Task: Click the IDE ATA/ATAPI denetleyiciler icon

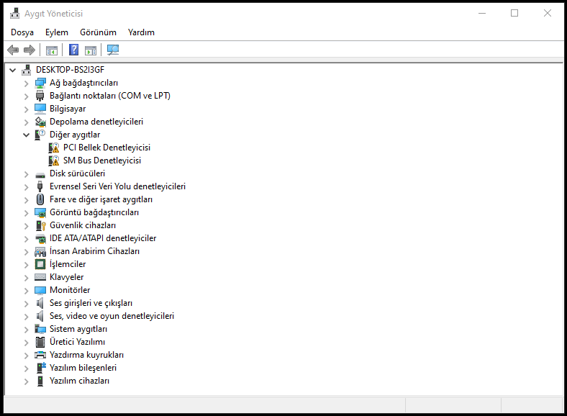Action: coord(40,238)
